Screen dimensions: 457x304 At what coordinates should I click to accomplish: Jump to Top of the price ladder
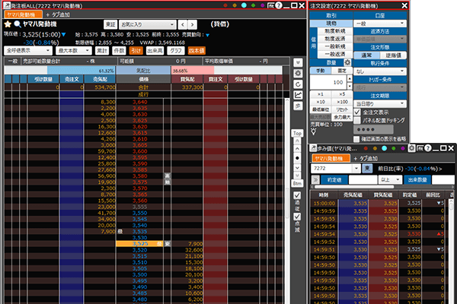click(297, 133)
